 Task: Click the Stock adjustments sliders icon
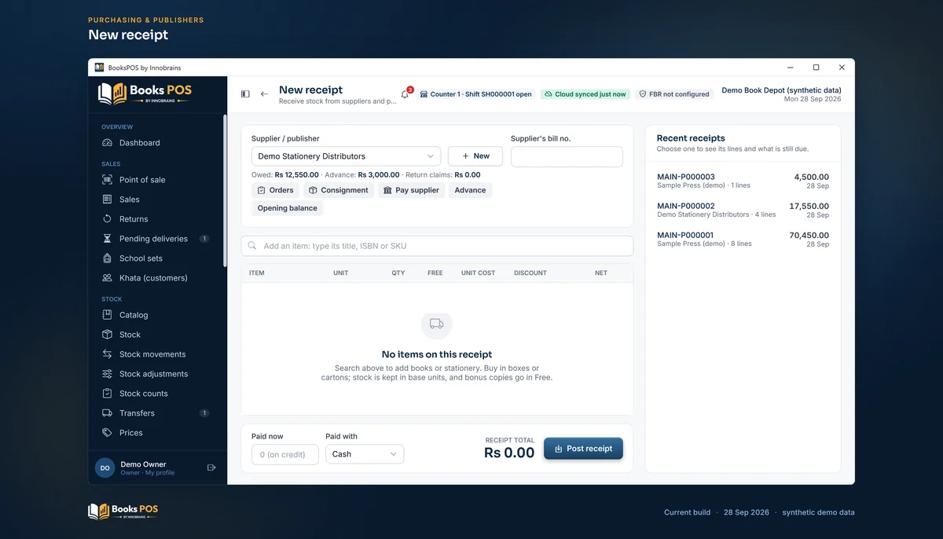pyautogui.click(x=108, y=374)
